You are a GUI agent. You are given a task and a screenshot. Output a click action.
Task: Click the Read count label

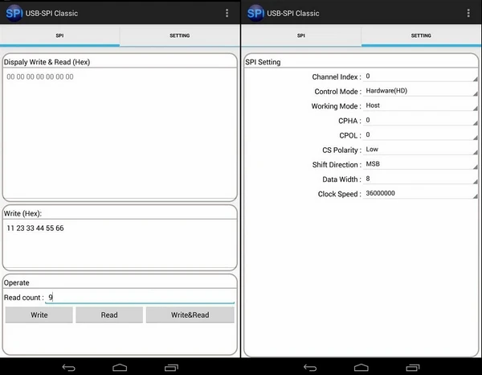click(23, 298)
